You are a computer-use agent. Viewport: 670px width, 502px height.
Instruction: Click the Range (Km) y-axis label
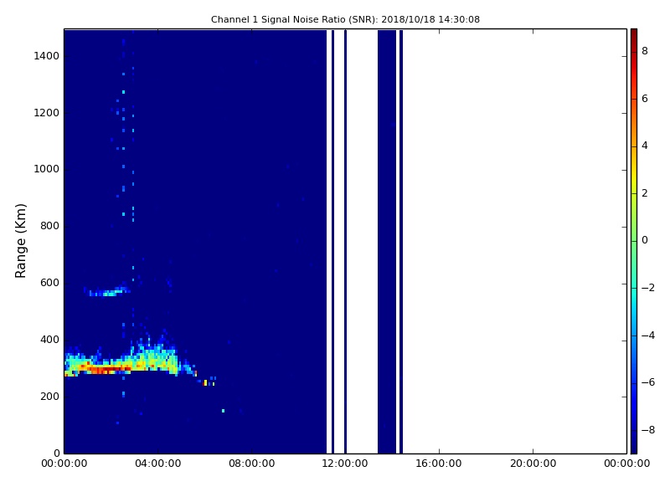pos(20,241)
